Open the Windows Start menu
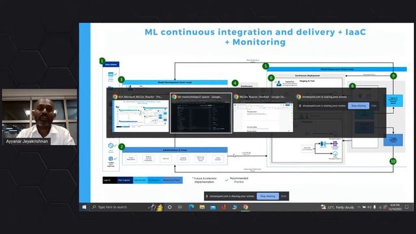The height and width of the screenshot is (234, 416). pyautogui.click(x=84, y=207)
